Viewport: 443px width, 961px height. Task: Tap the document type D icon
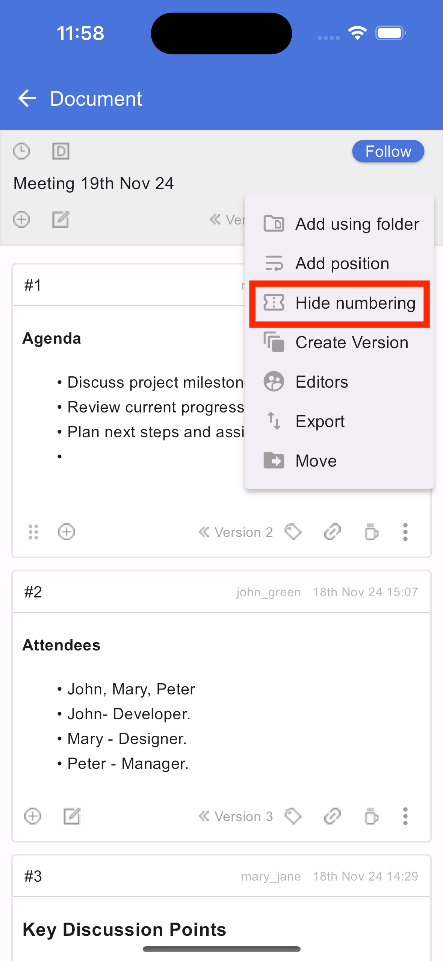(x=60, y=152)
